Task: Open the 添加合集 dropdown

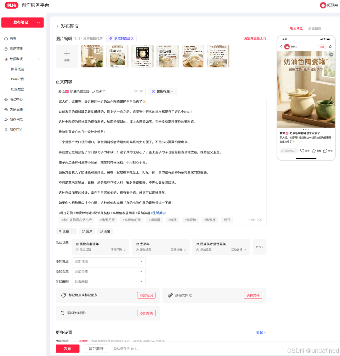Action: pos(109,272)
